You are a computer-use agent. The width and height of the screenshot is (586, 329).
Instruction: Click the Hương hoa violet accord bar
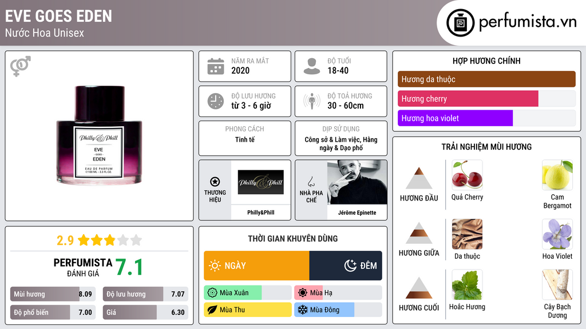click(x=486, y=118)
